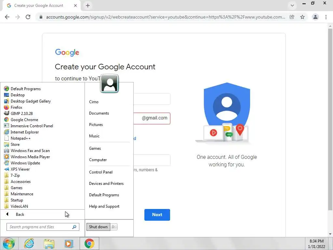Open Windows Update
Screen dimensions: 333x250
point(22,163)
